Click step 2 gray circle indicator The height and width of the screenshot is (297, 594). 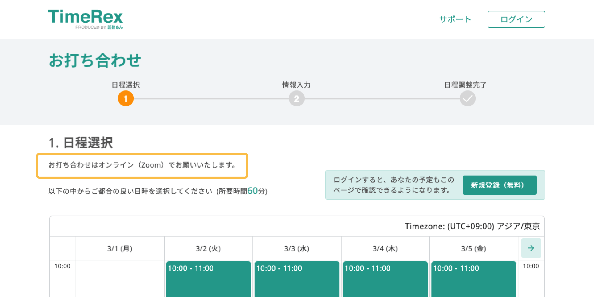pyautogui.click(x=297, y=98)
